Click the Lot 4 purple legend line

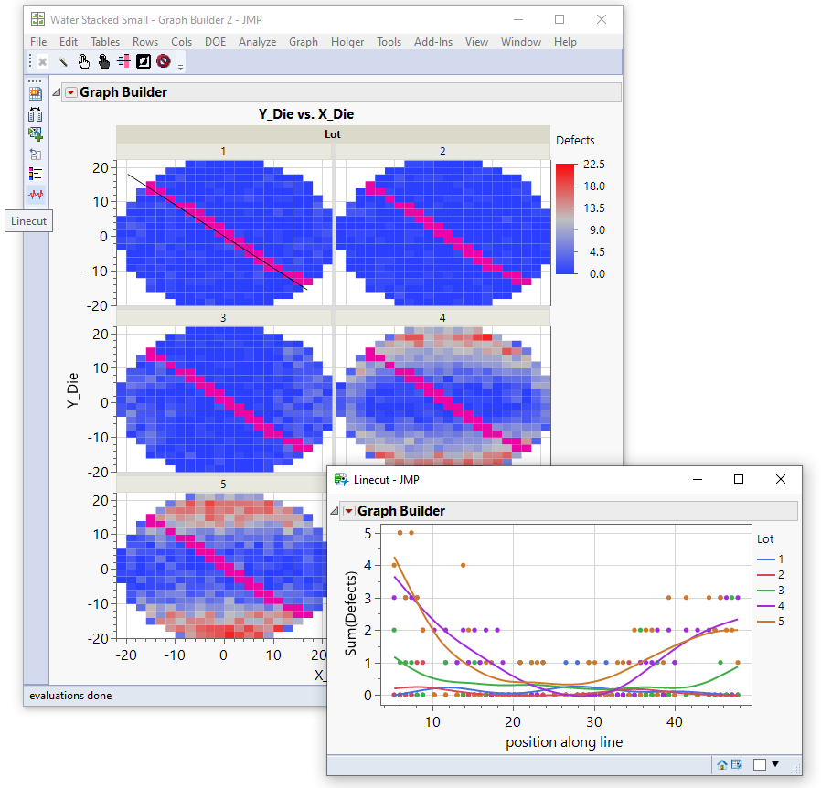765,606
